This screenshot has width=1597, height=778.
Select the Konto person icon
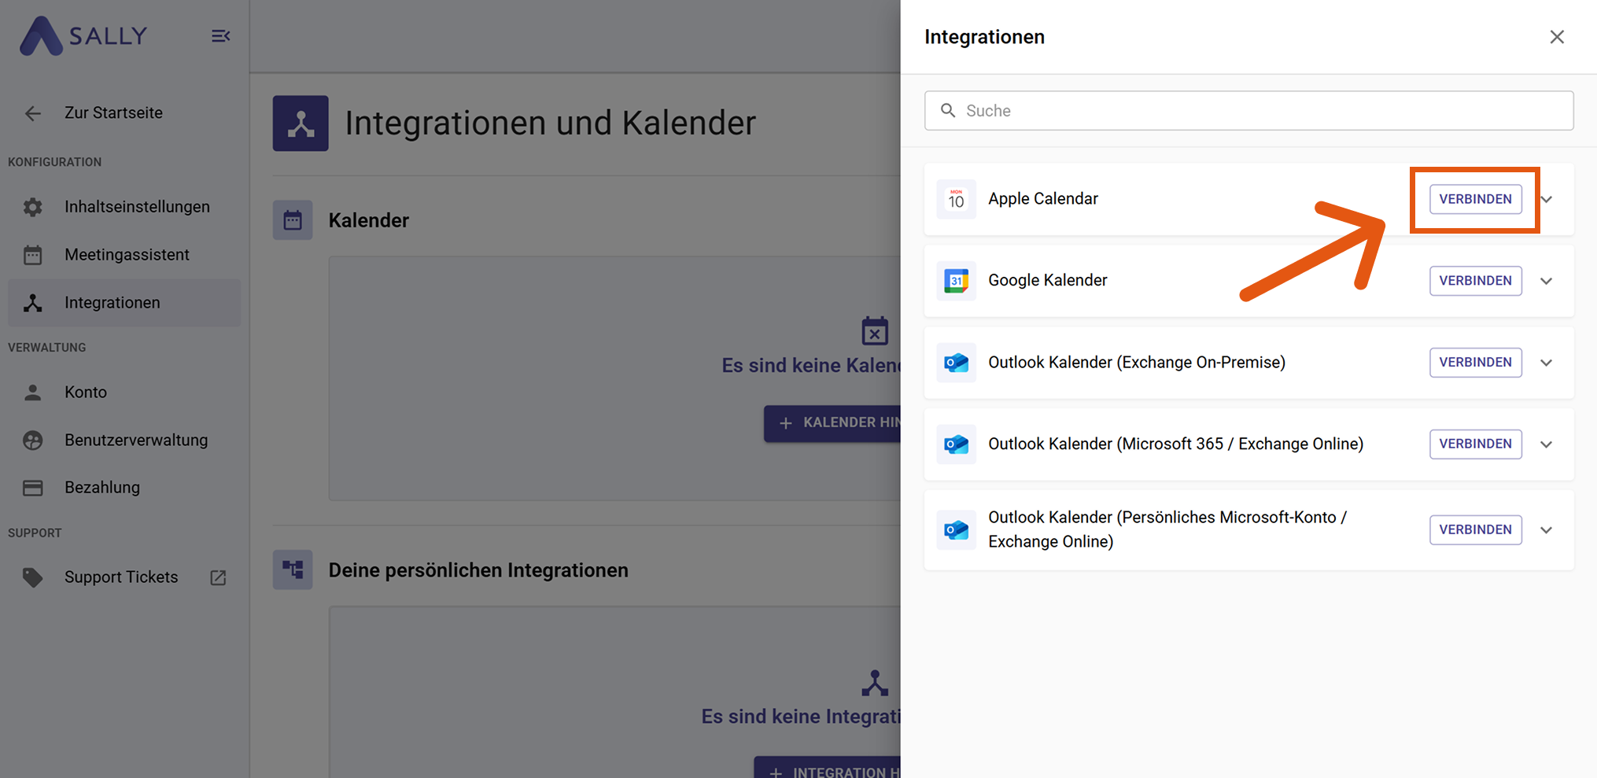32,392
